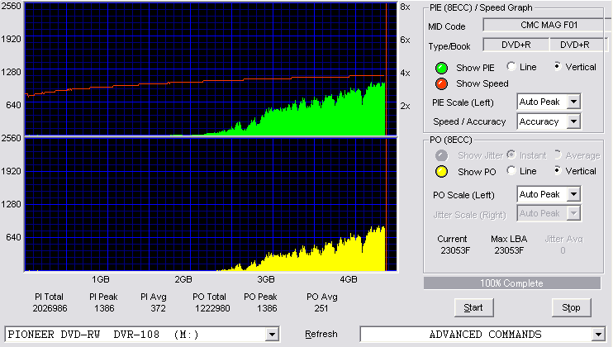Select Vertical mode for PIE graph
The height and width of the screenshot is (347, 613).
(558, 66)
